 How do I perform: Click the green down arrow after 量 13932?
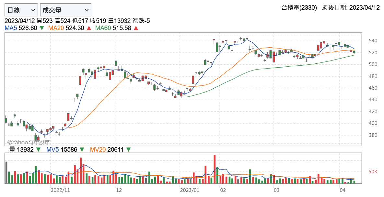38,149
